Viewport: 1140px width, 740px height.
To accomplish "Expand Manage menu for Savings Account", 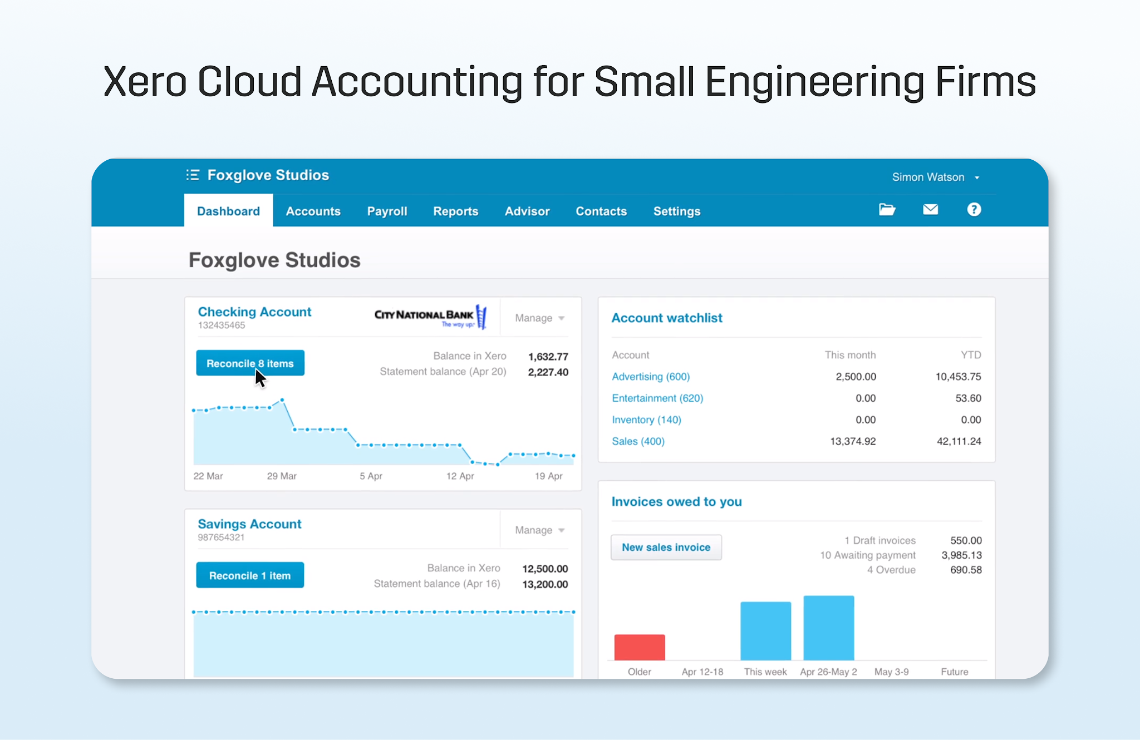I will pos(539,530).
